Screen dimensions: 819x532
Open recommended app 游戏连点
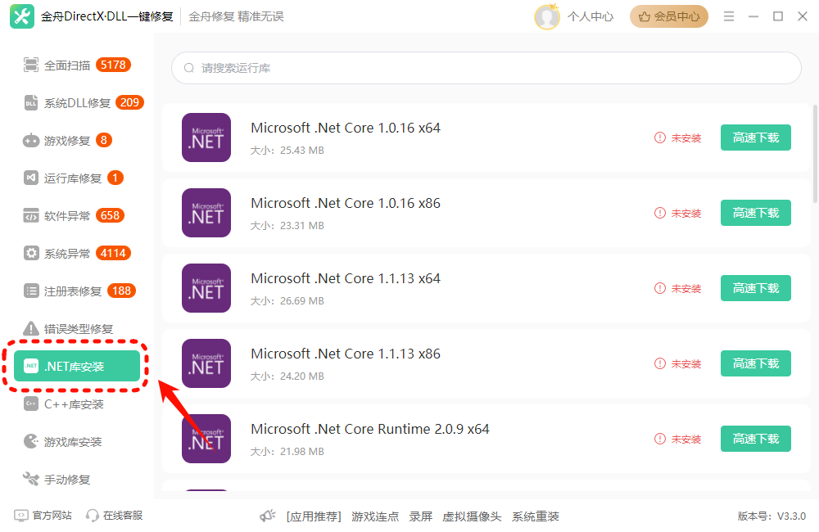pos(375,516)
